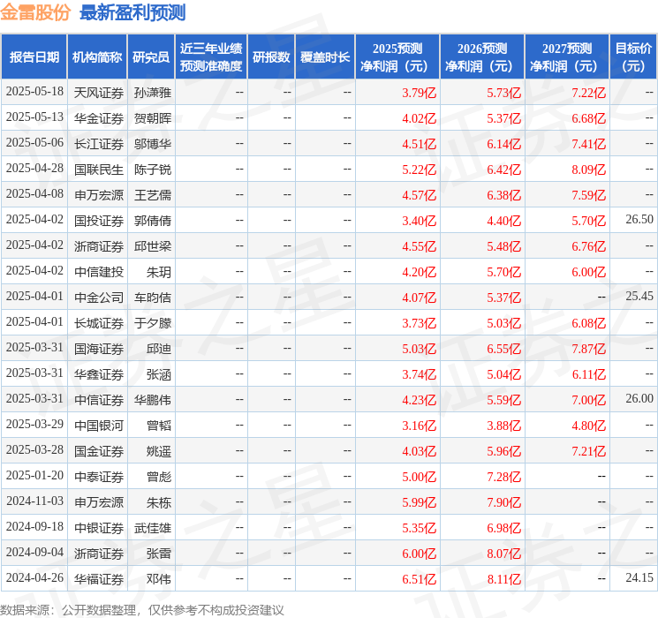Click the 7.28亿 profit value

[x=503, y=477]
